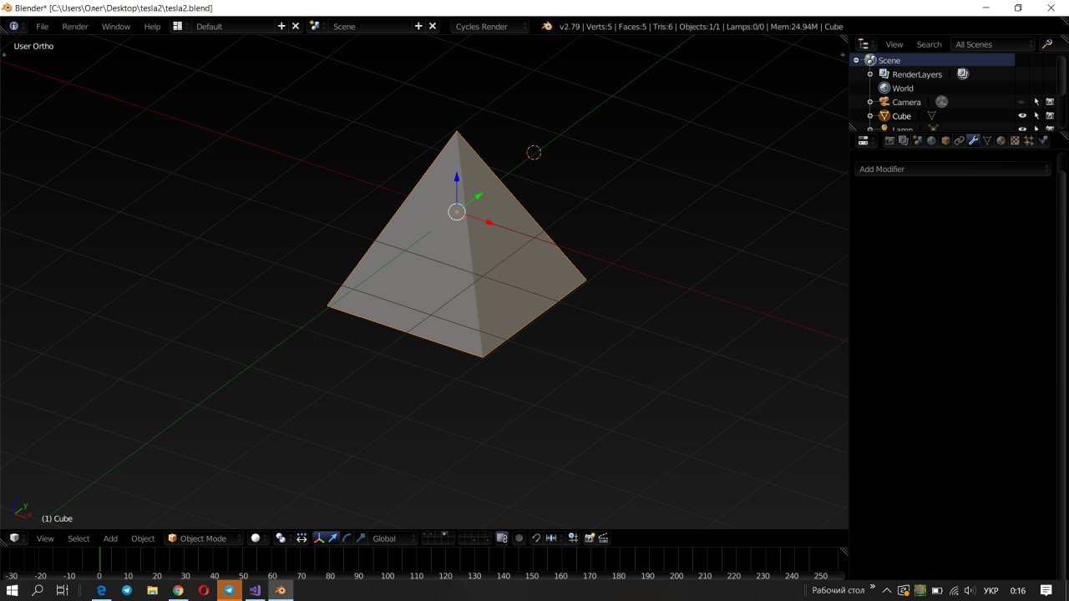Select the scale manipulator icon
1069x601 pixels.
pos(361,538)
